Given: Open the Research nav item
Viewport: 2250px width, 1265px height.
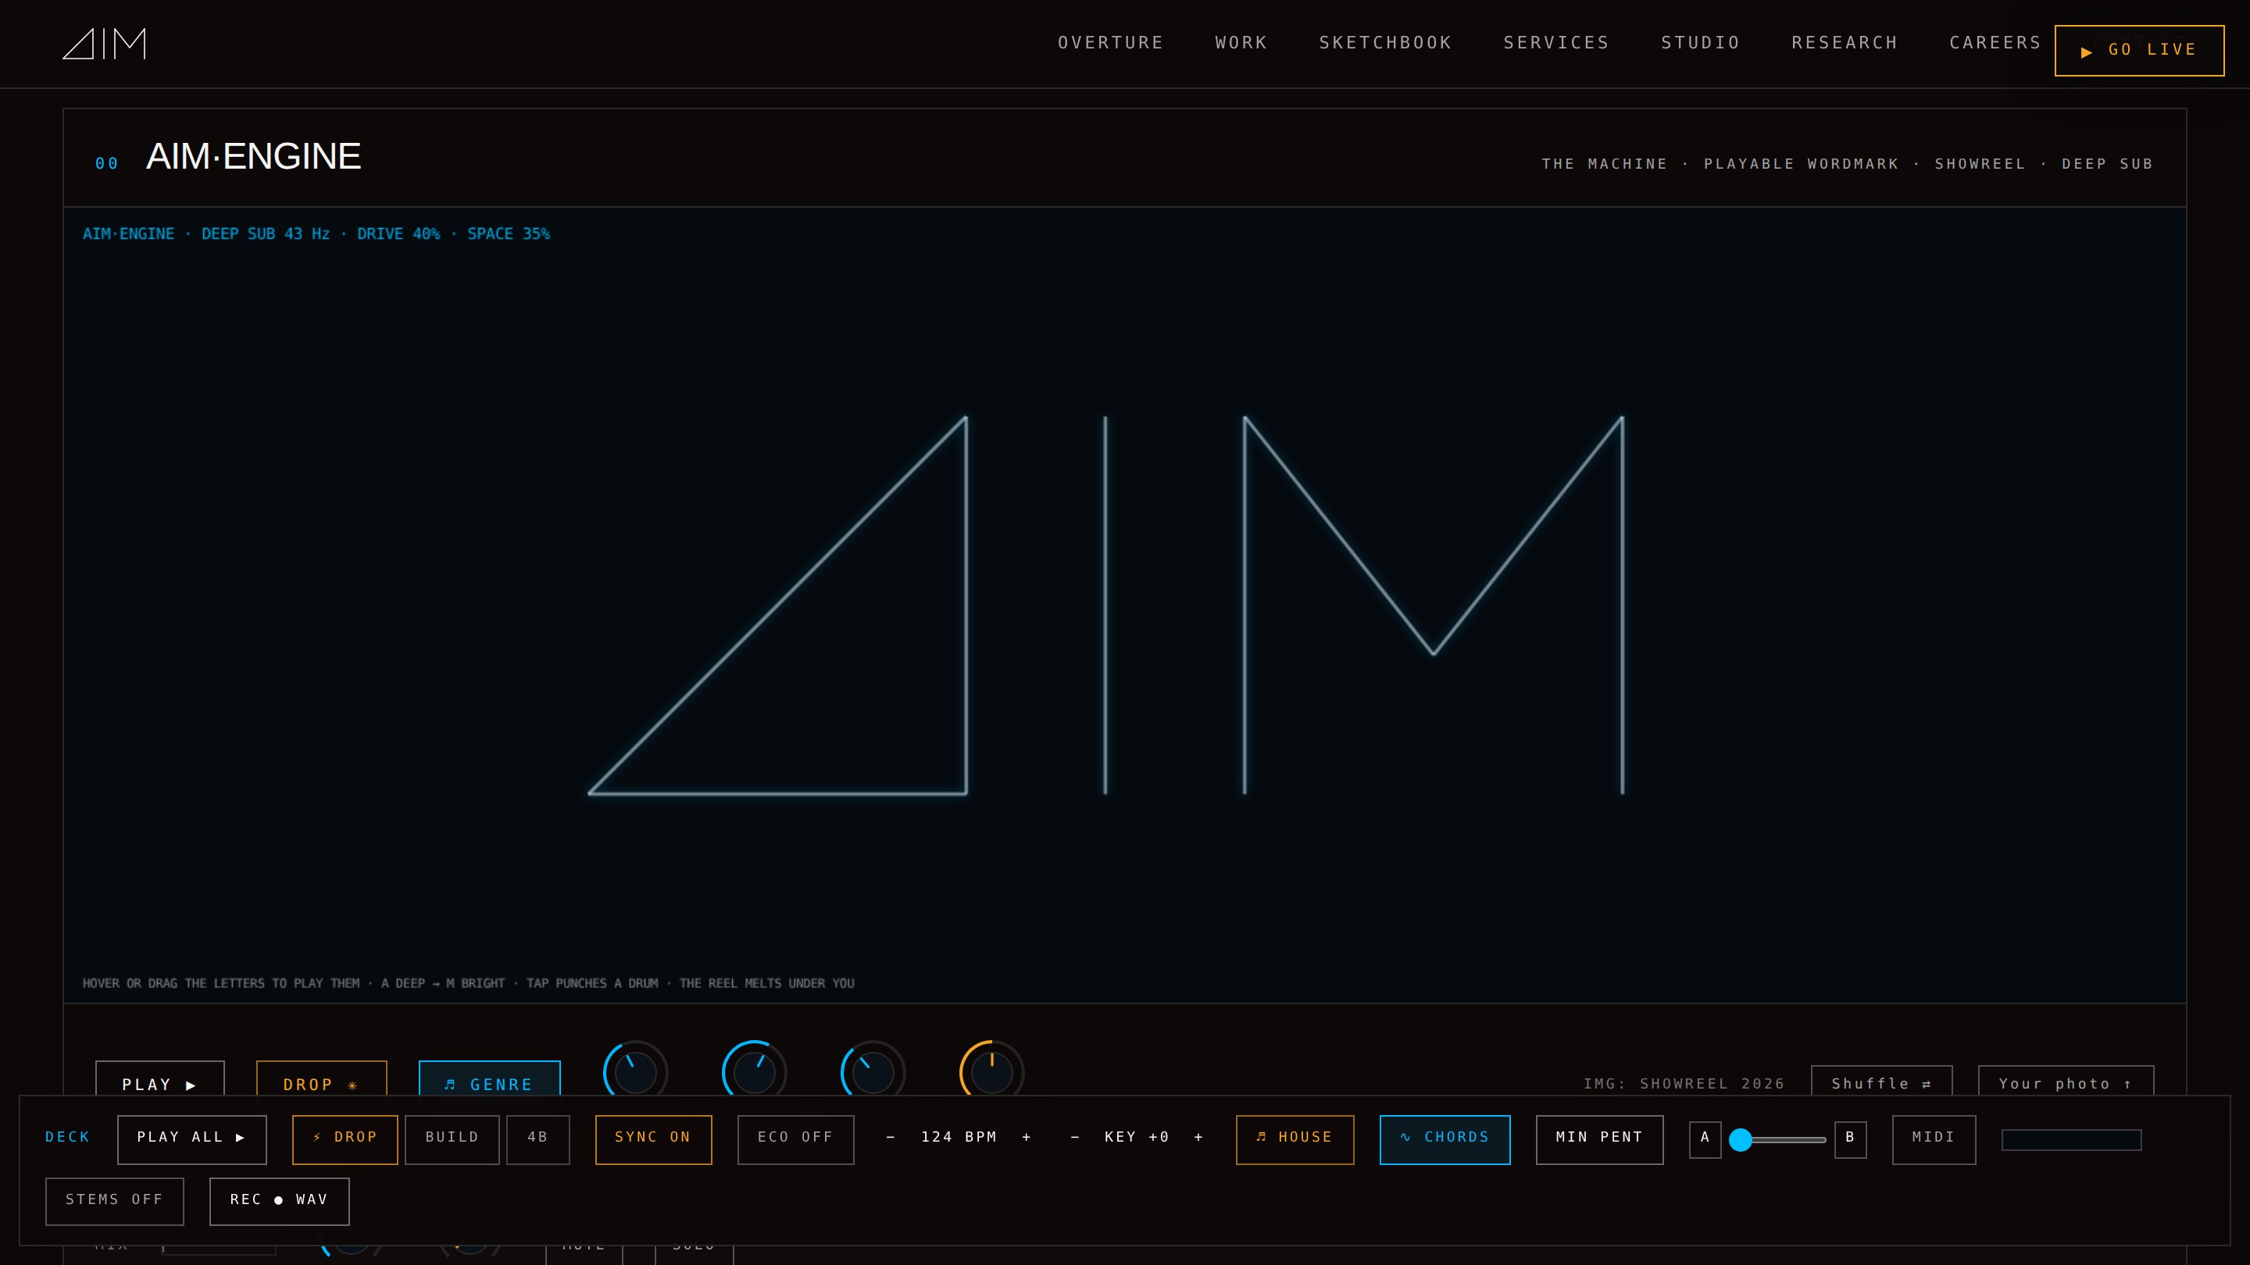Looking at the screenshot, I should [x=1844, y=43].
